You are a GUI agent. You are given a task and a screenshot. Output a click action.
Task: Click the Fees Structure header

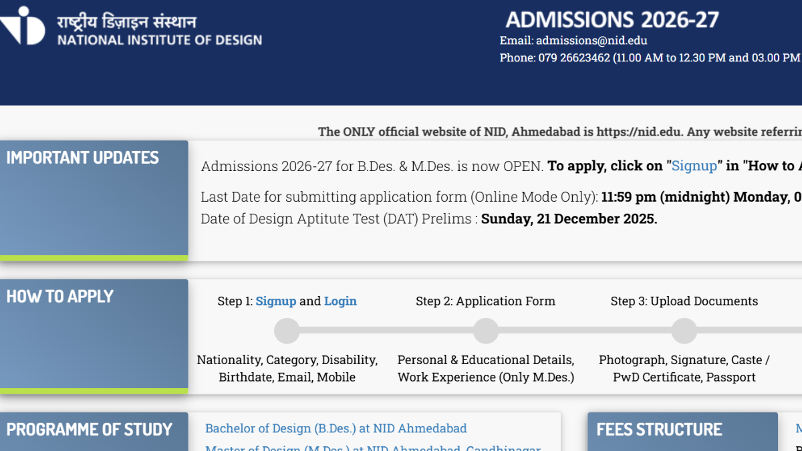682,432
